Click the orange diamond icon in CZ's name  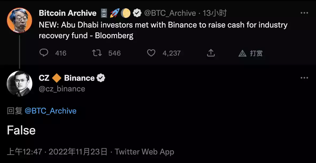tap(57, 78)
